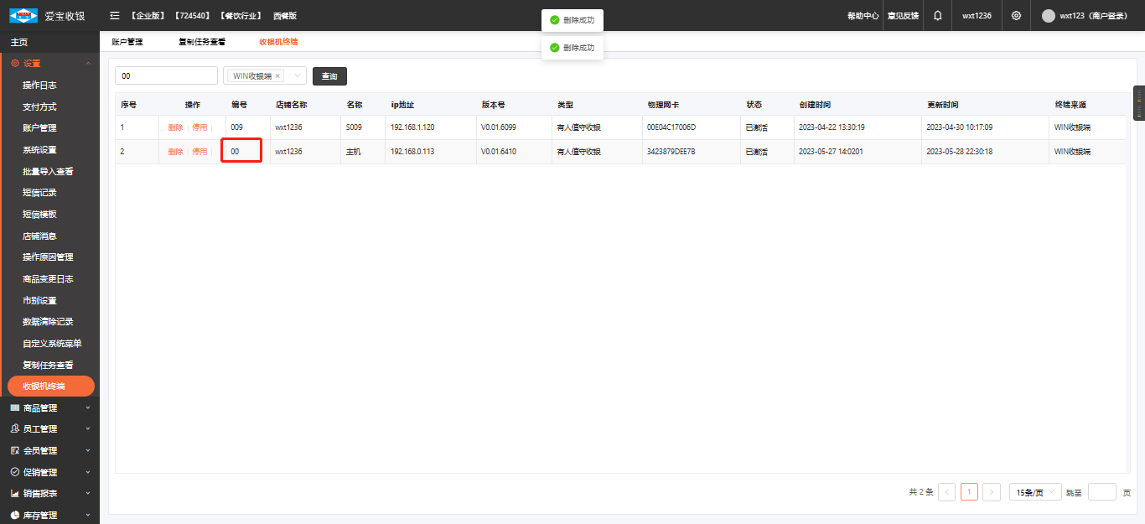
Task: Delete the terminal numbered 009
Action: click(x=175, y=127)
